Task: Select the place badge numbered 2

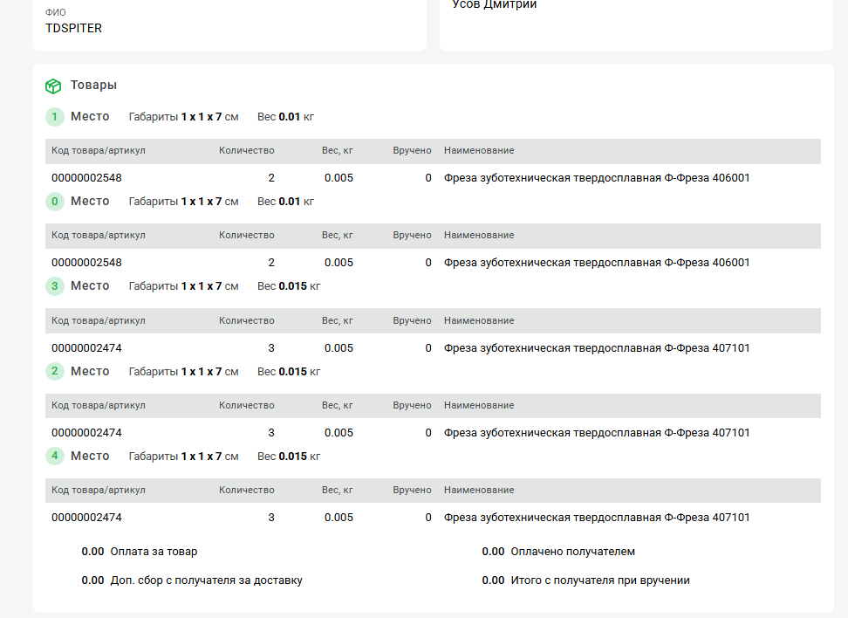Action: tap(55, 372)
